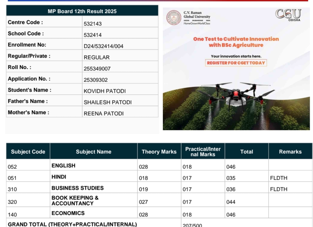Viewport: 313px width, 227px height.
Task: Click the student name KOVIDH PATODI
Action: [105, 91]
